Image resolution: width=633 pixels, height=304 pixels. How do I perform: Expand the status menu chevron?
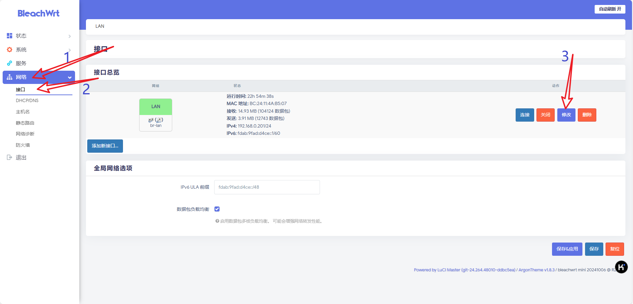[x=70, y=36]
